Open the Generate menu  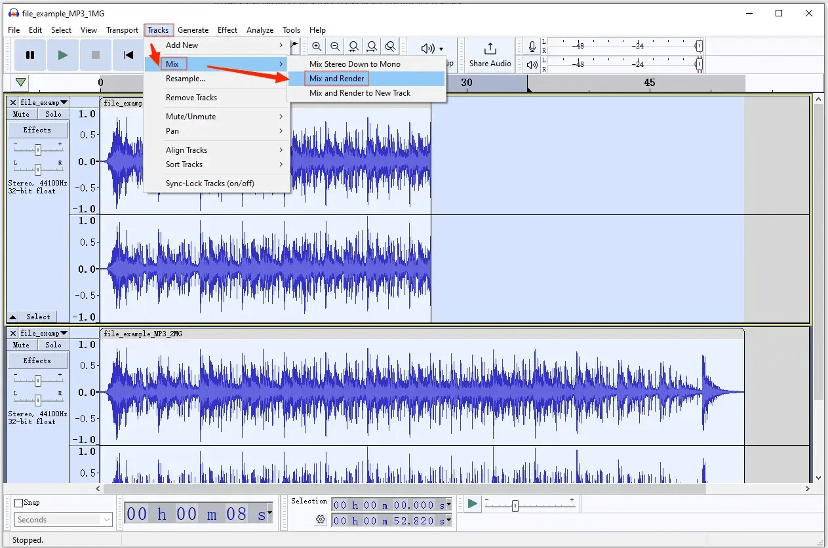click(x=193, y=30)
